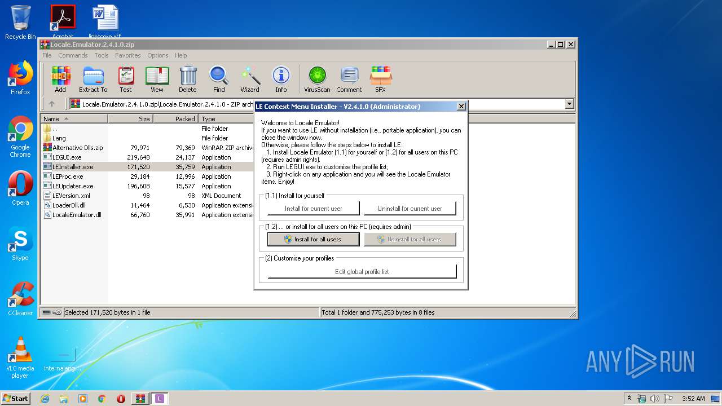Select LEInstaller.exe in file list
The width and height of the screenshot is (722, 406).
(x=147, y=167)
